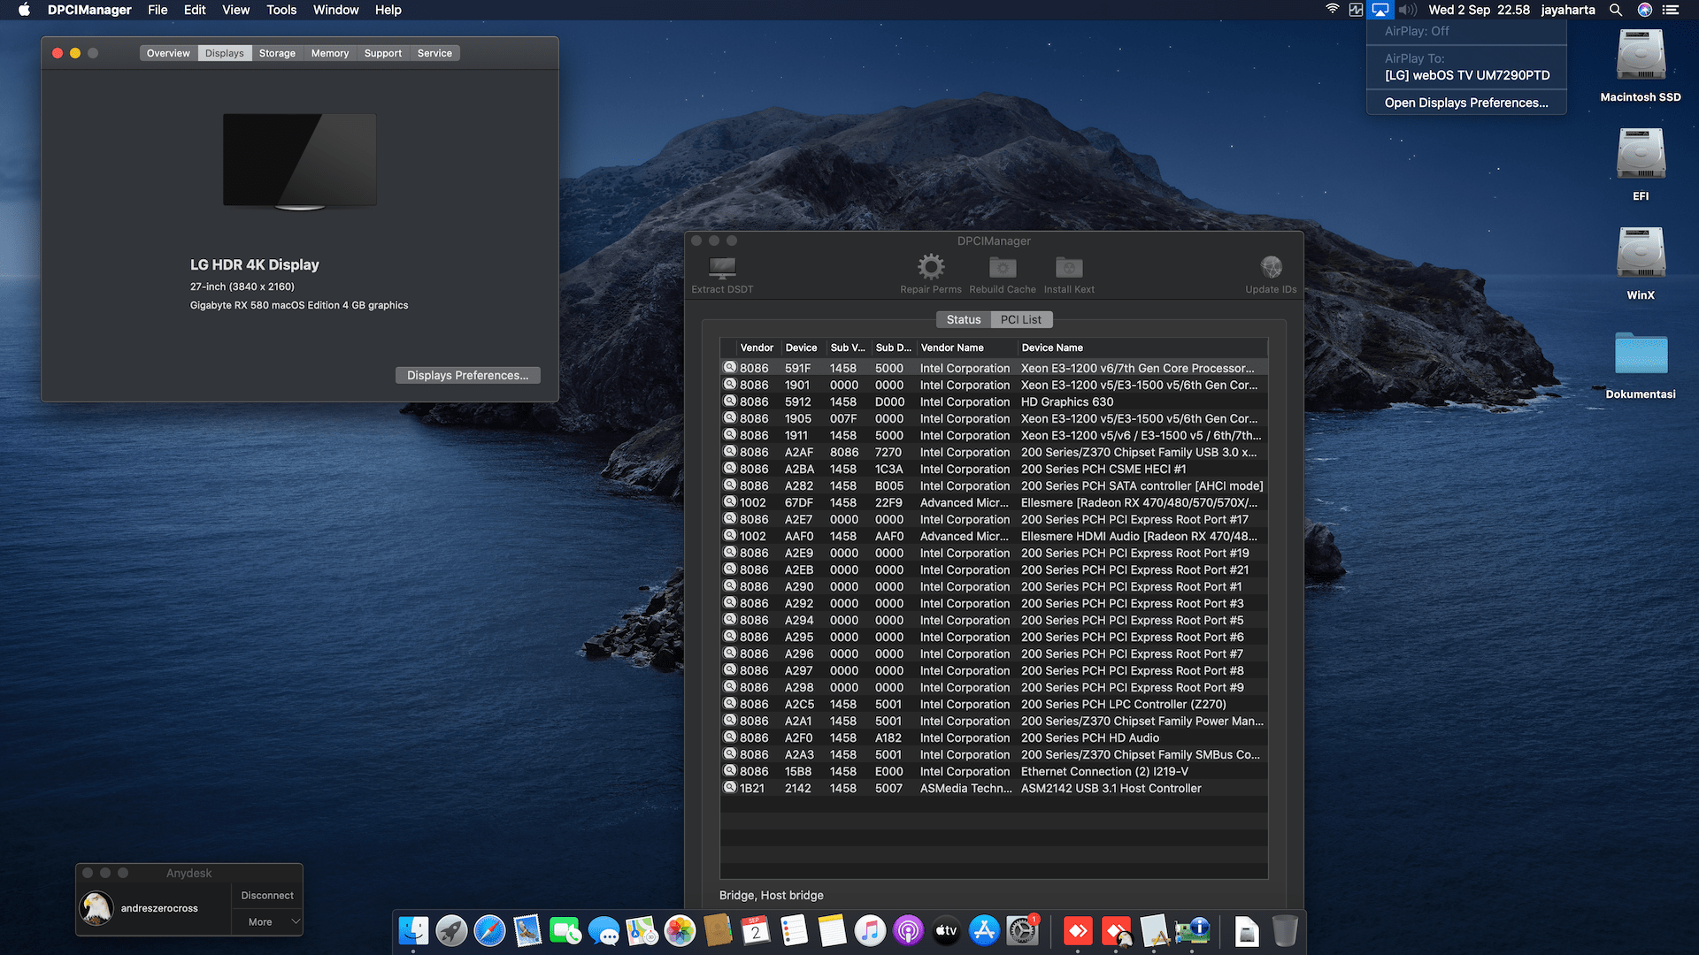This screenshot has width=1699, height=955.
Task: Switch to the Storage tab
Action: (x=277, y=52)
